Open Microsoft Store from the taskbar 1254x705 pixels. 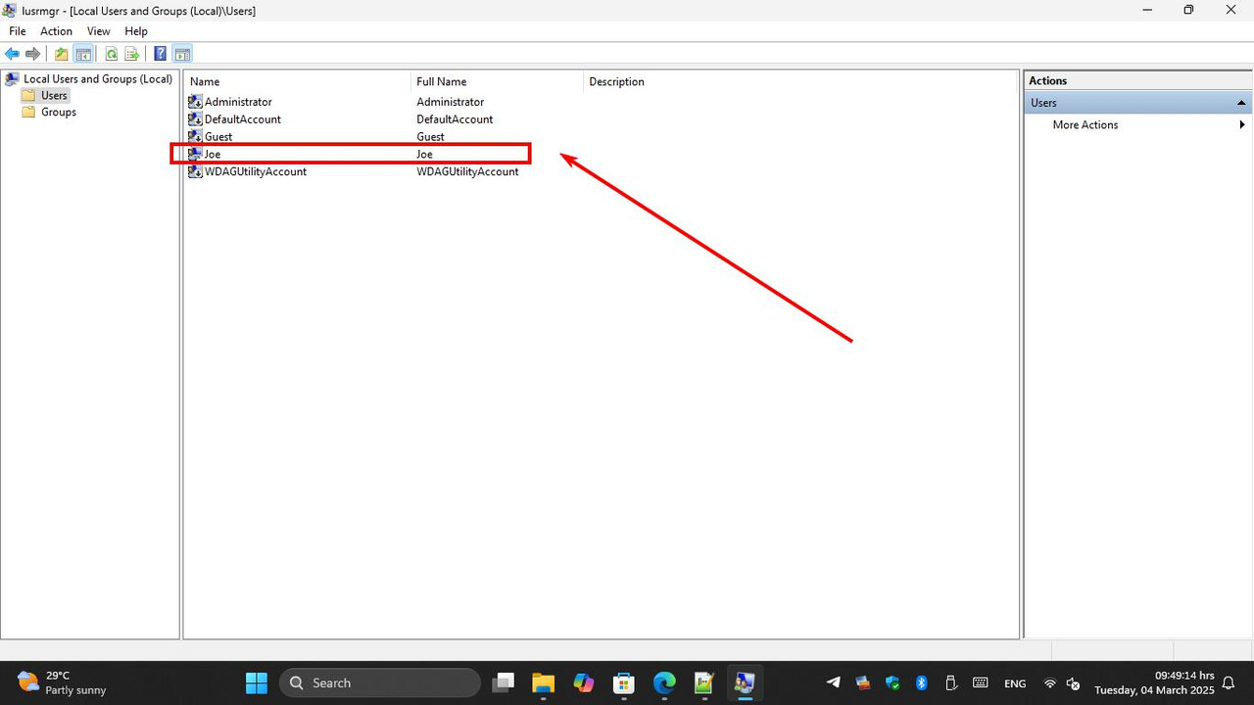coord(624,682)
